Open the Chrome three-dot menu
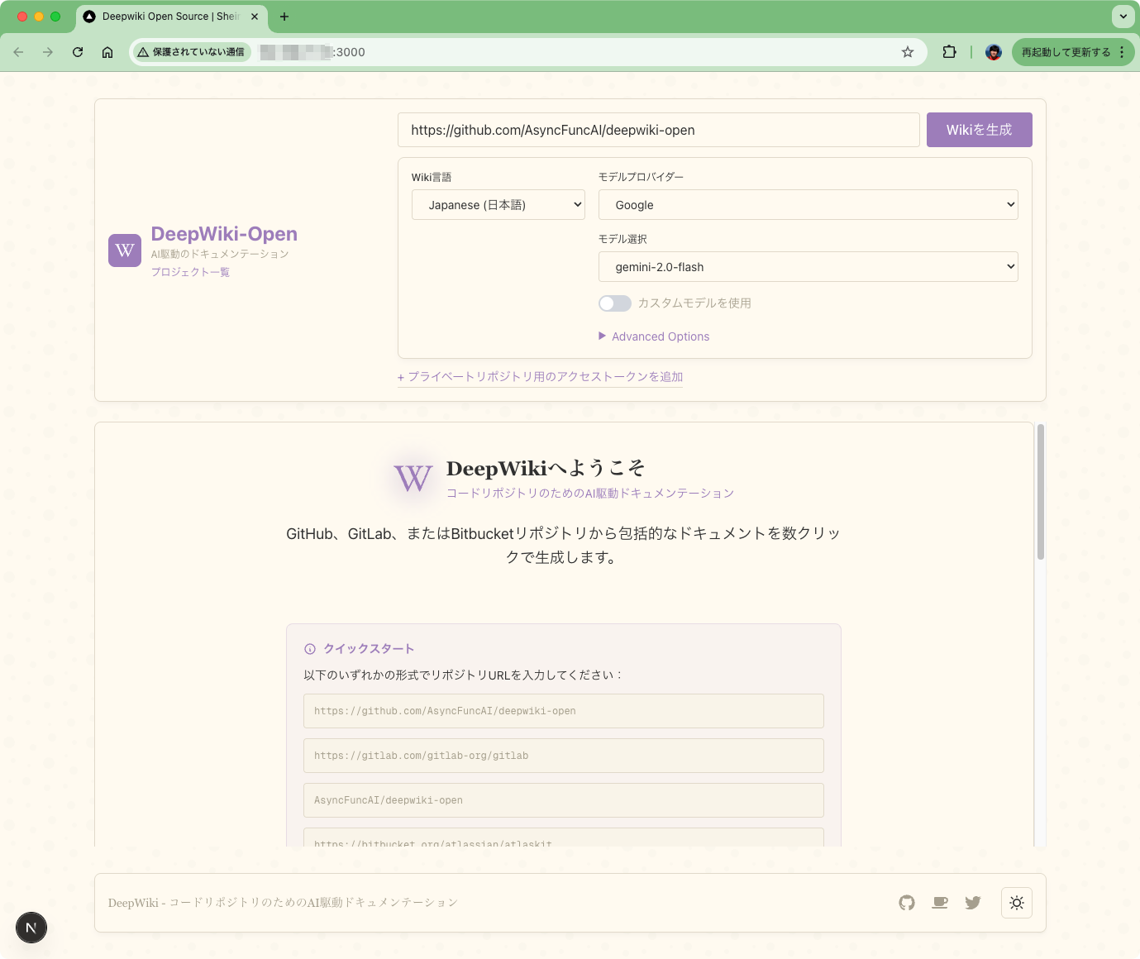 click(x=1122, y=52)
